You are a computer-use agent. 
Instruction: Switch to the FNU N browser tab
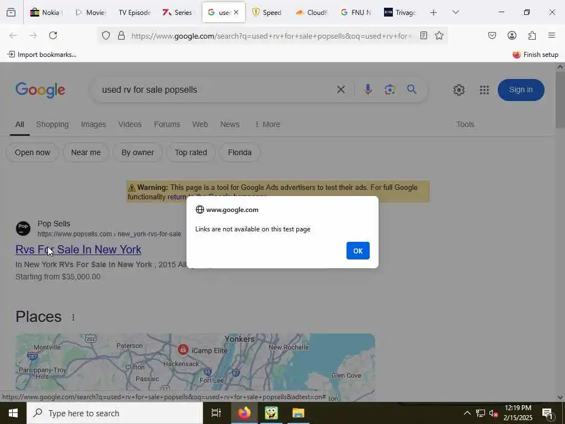[x=356, y=13]
